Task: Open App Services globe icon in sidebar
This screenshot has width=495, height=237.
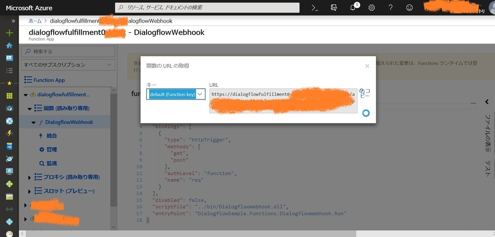Action: [x=10, y=121]
